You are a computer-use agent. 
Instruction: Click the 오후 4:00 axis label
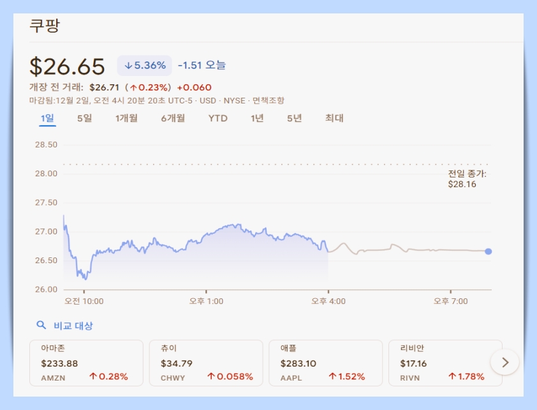(328, 301)
